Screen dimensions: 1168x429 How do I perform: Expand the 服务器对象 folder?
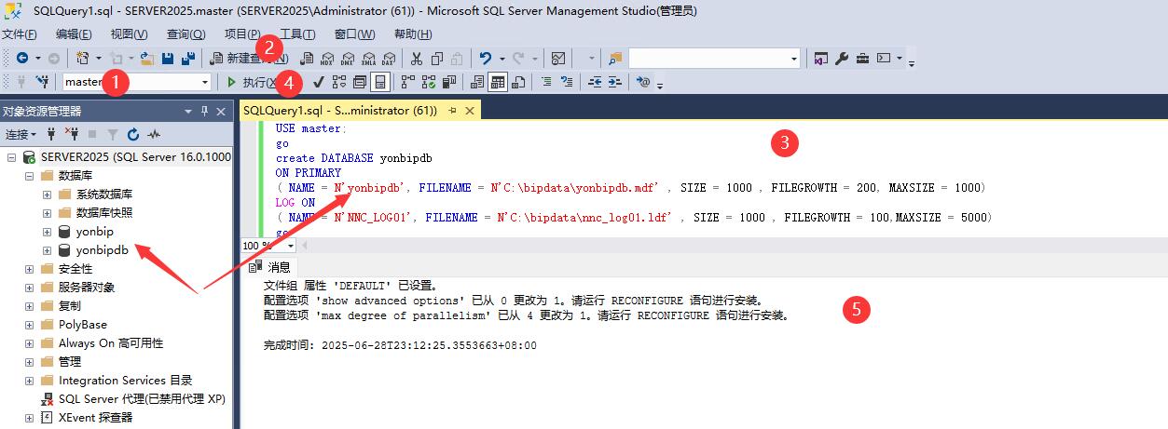(30, 288)
